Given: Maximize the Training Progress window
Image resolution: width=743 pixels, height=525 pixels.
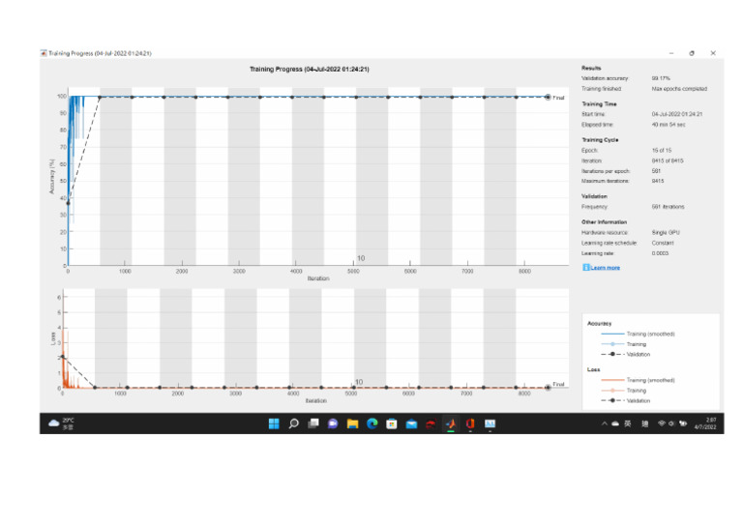Looking at the screenshot, I should click(691, 53).
